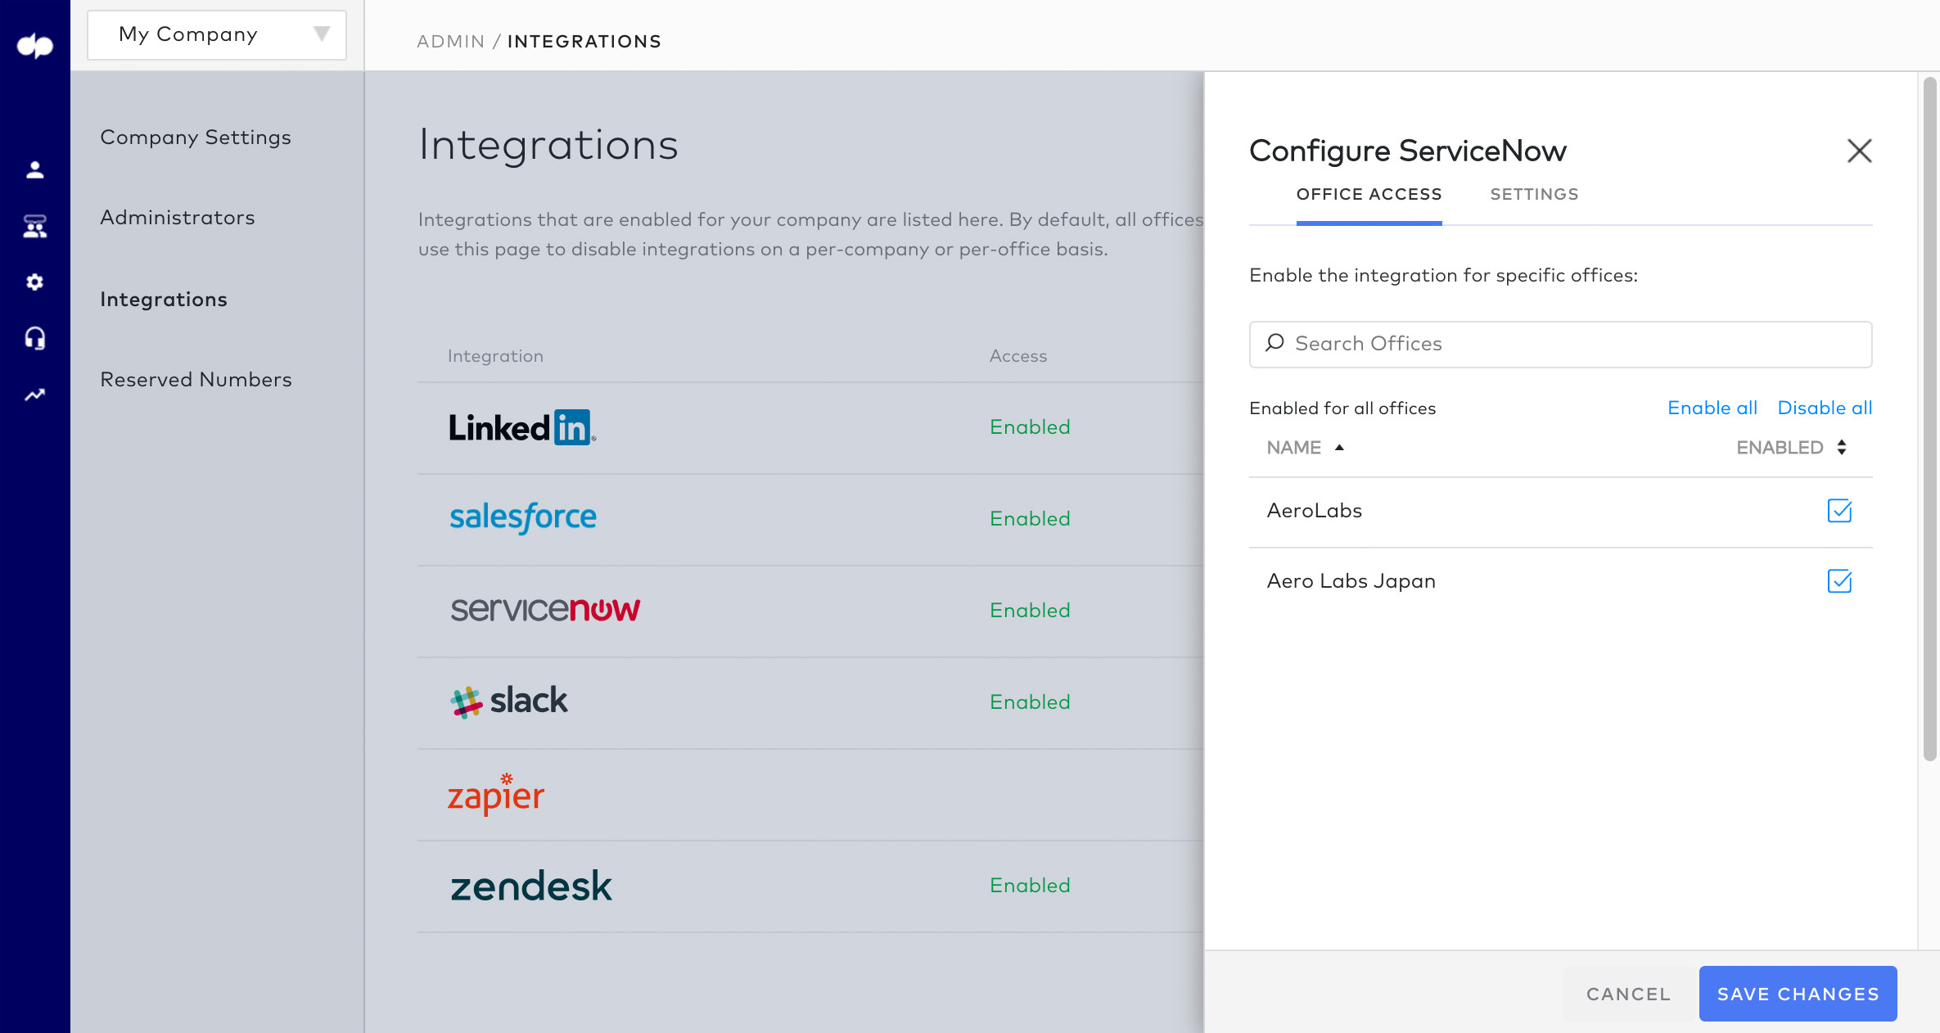Open Administrators menu item
1940x1033 pixels.
pos(178,218)
